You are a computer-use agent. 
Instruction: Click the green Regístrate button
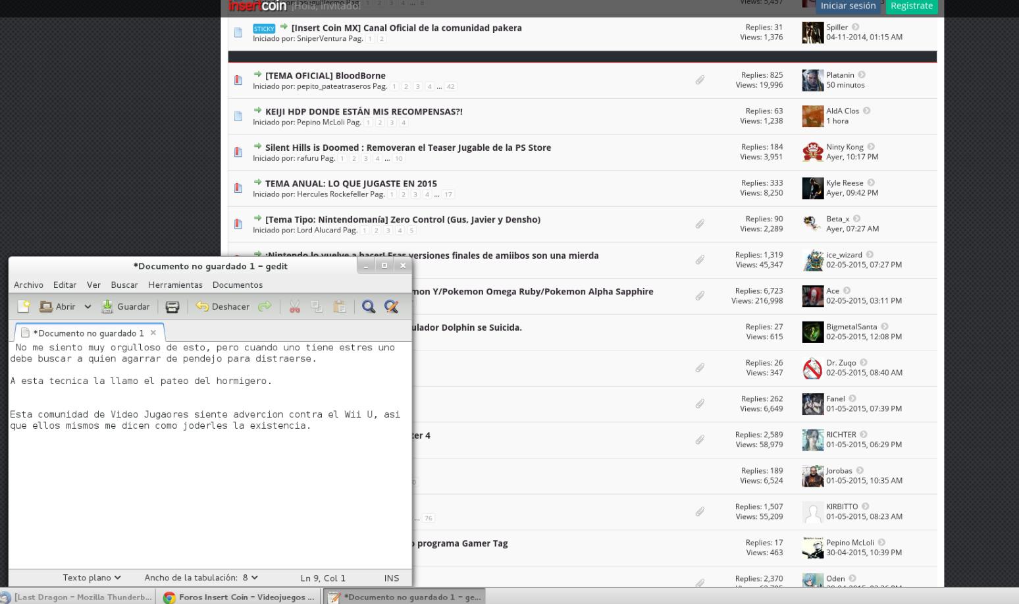[x=911, y=6]
